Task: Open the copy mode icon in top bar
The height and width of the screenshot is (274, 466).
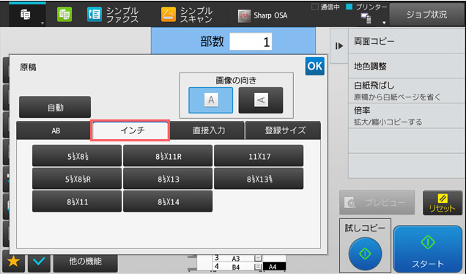Action: click(25, 14)
